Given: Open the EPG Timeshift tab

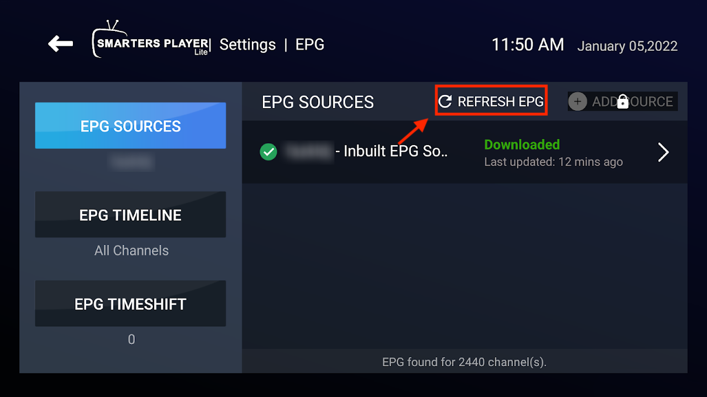Looking at the screenshot, I should tap(130, 304).
